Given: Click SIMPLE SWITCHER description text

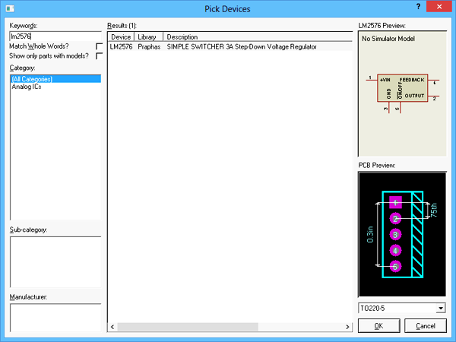Looking at the screenshot, I should (242, 47).
